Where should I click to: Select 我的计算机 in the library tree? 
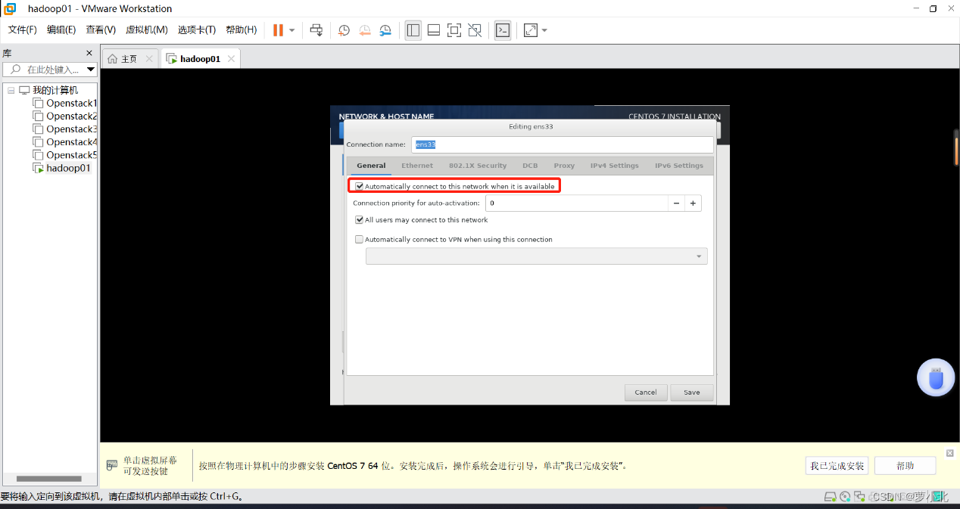55,90
